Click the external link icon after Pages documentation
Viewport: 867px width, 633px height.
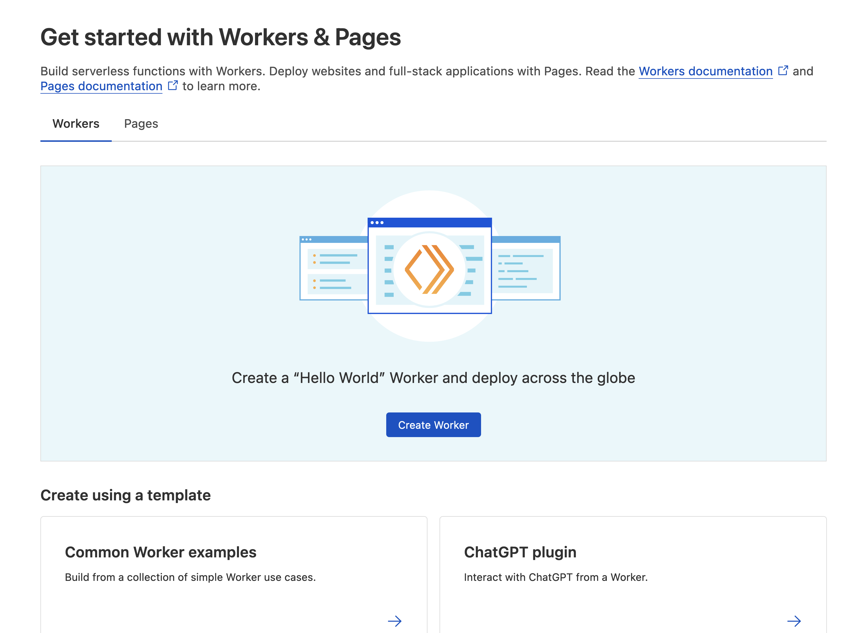[173, 85]
